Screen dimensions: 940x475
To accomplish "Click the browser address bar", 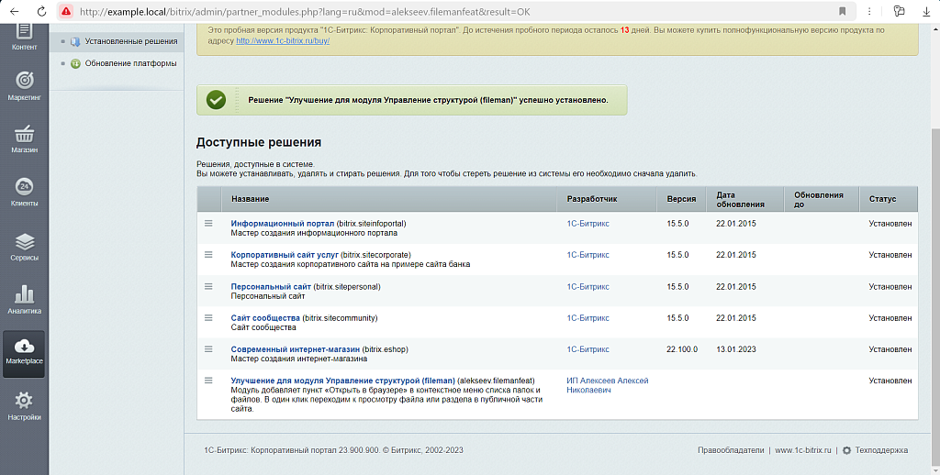I will (x=441, y=11).
